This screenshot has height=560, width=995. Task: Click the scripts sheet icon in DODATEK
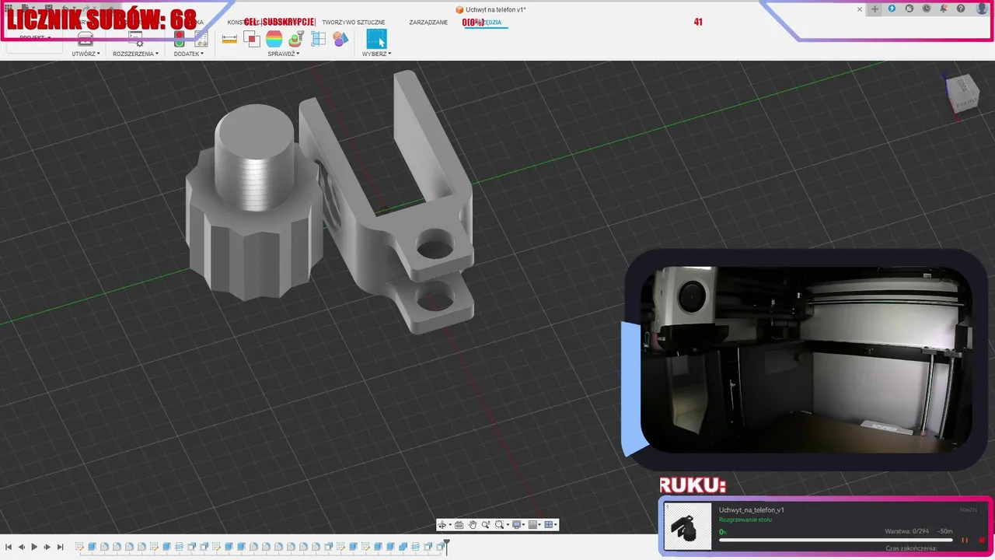point(201,39)
